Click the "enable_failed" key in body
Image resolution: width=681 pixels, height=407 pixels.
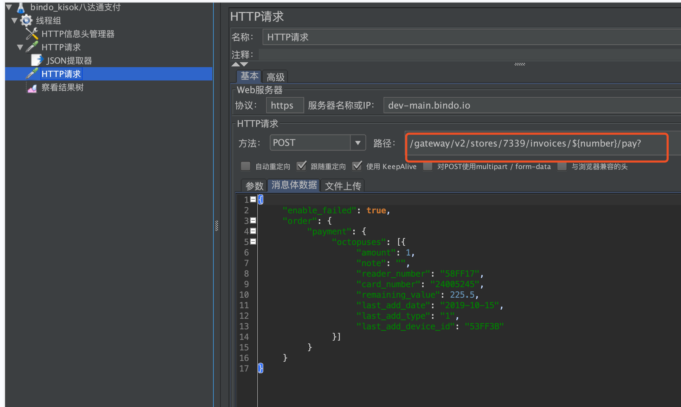(319, 210)
